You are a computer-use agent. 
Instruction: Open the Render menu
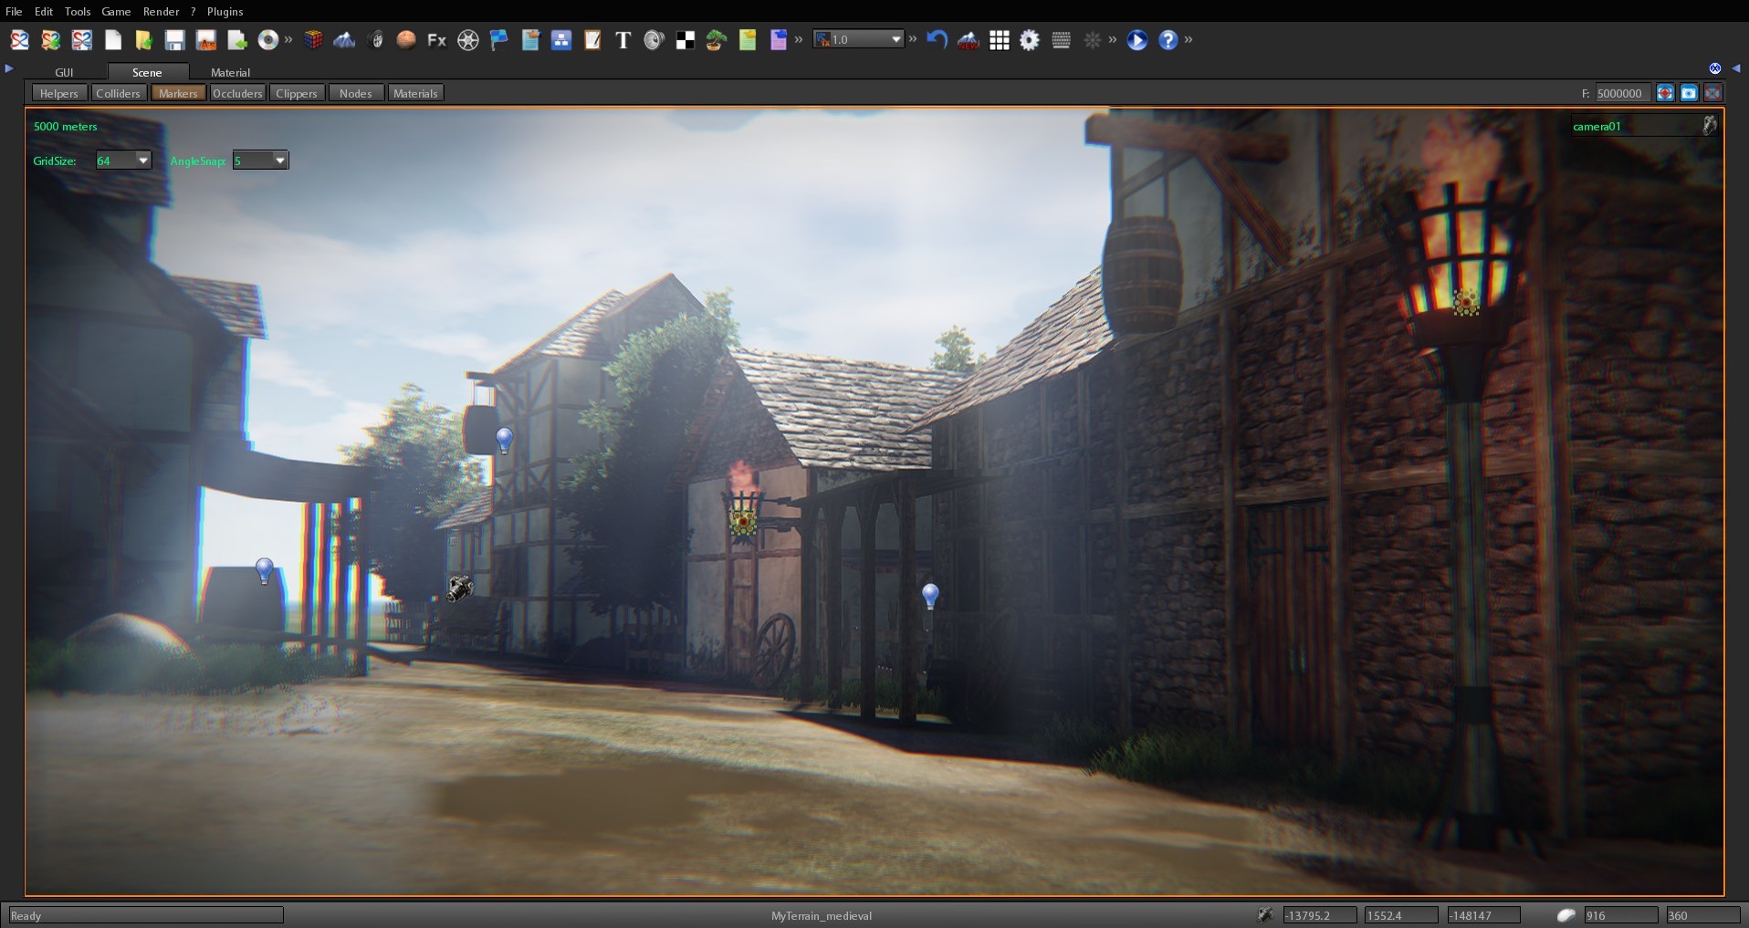pyautogui.click(x=162, y=11)
